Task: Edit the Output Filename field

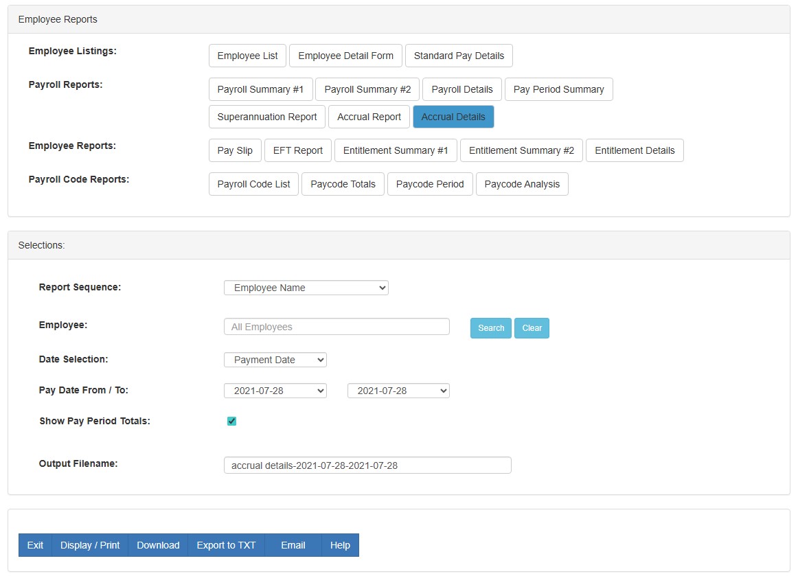Action: [x=367, y=465]
